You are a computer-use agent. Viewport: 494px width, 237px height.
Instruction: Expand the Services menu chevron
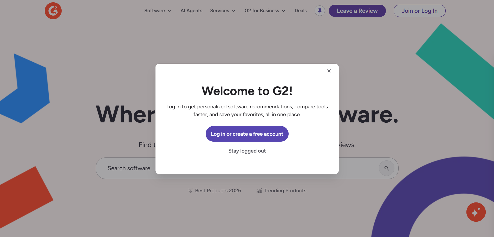tap(234, 11)
